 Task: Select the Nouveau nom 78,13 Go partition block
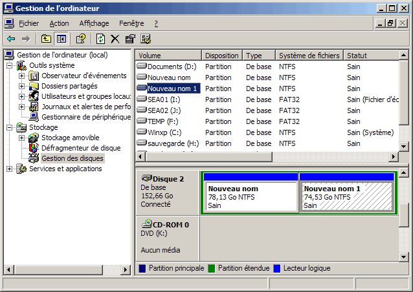(249, 196)
